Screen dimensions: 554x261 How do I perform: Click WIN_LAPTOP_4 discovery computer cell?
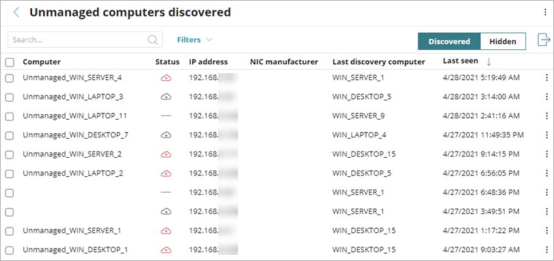pyautogui.click(x=359, y=135)
